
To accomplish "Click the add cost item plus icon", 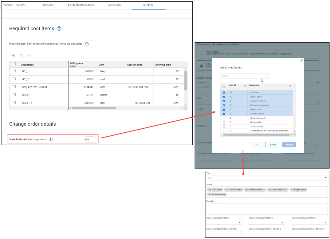I will tap(13, 55).
